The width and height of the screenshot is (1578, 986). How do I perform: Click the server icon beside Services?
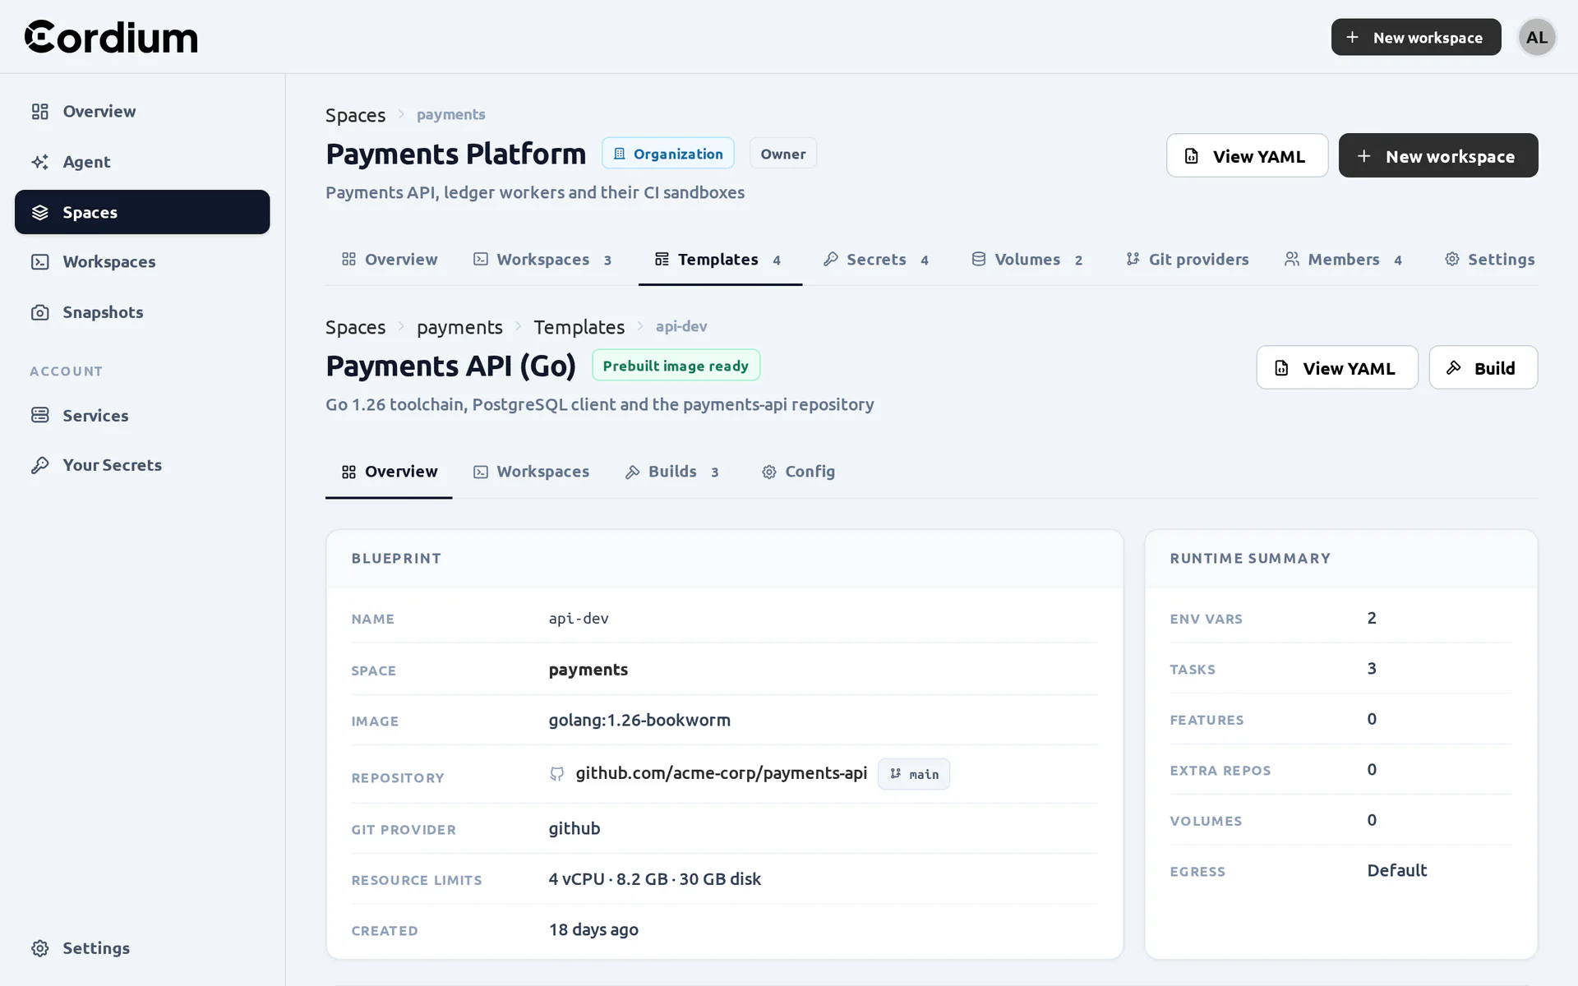pos(39,415)
